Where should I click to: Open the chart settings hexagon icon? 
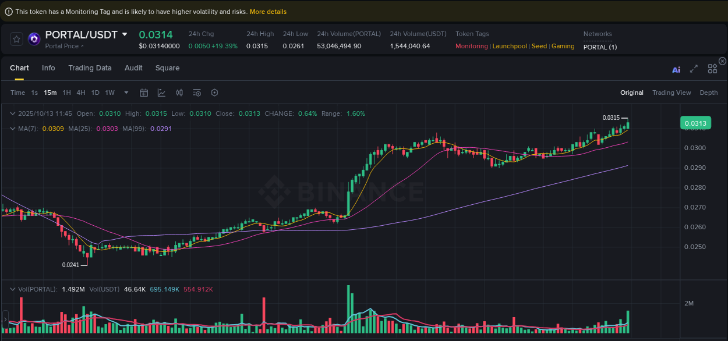(214, 92)
